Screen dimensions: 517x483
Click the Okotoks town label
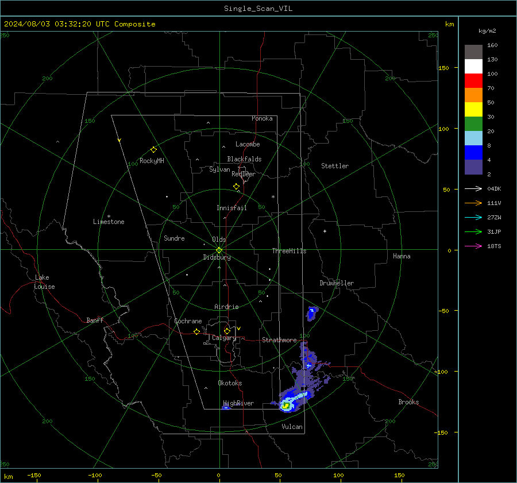[x=230, y=383]
